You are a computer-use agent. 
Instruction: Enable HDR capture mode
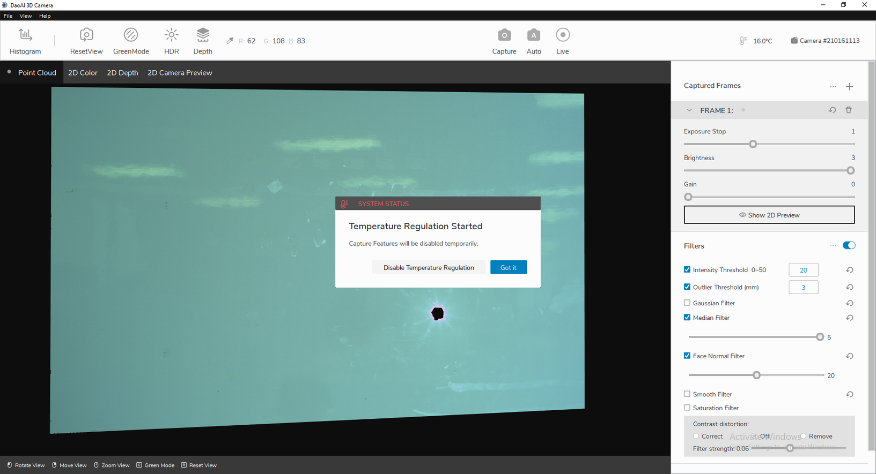coord(171,41)
